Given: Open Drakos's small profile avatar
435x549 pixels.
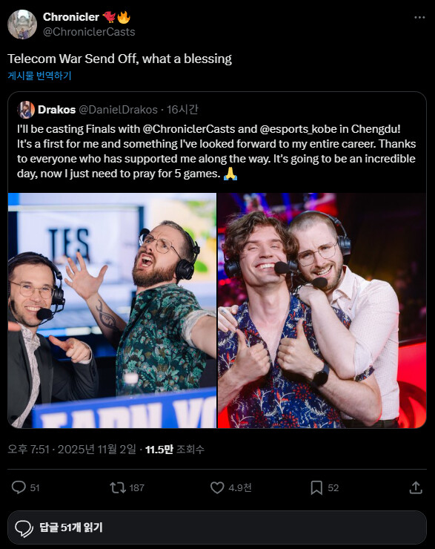Looking at the screenshot, I should pos(25,110).
